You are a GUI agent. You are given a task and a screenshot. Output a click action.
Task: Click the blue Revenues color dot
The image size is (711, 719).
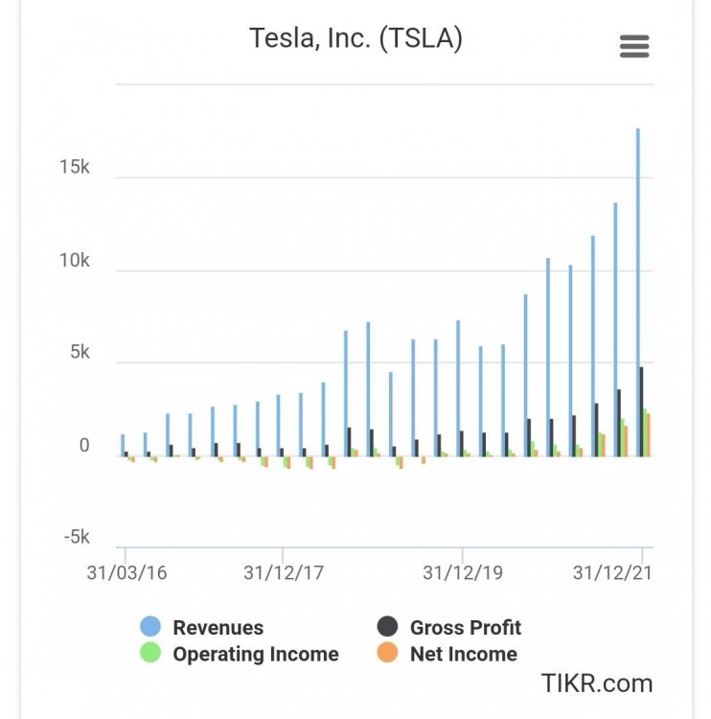149,628
